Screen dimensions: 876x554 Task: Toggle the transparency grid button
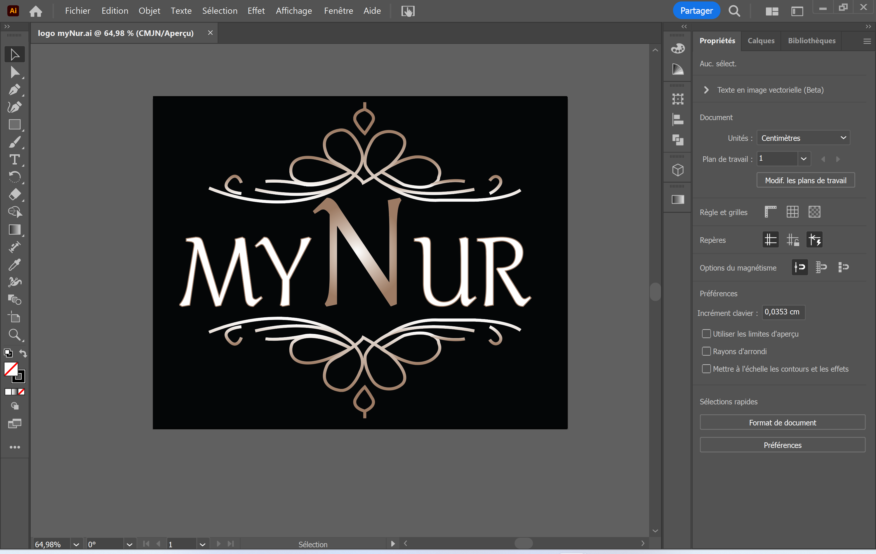[x=814, y=212]
